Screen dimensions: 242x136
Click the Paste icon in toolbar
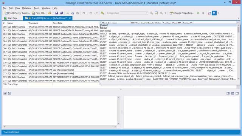point(78,13)
